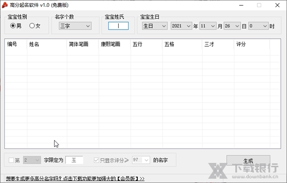The height and width of the screenshot is (183, 287).
Task: Click the 生成 generate button
Action: 248,161
